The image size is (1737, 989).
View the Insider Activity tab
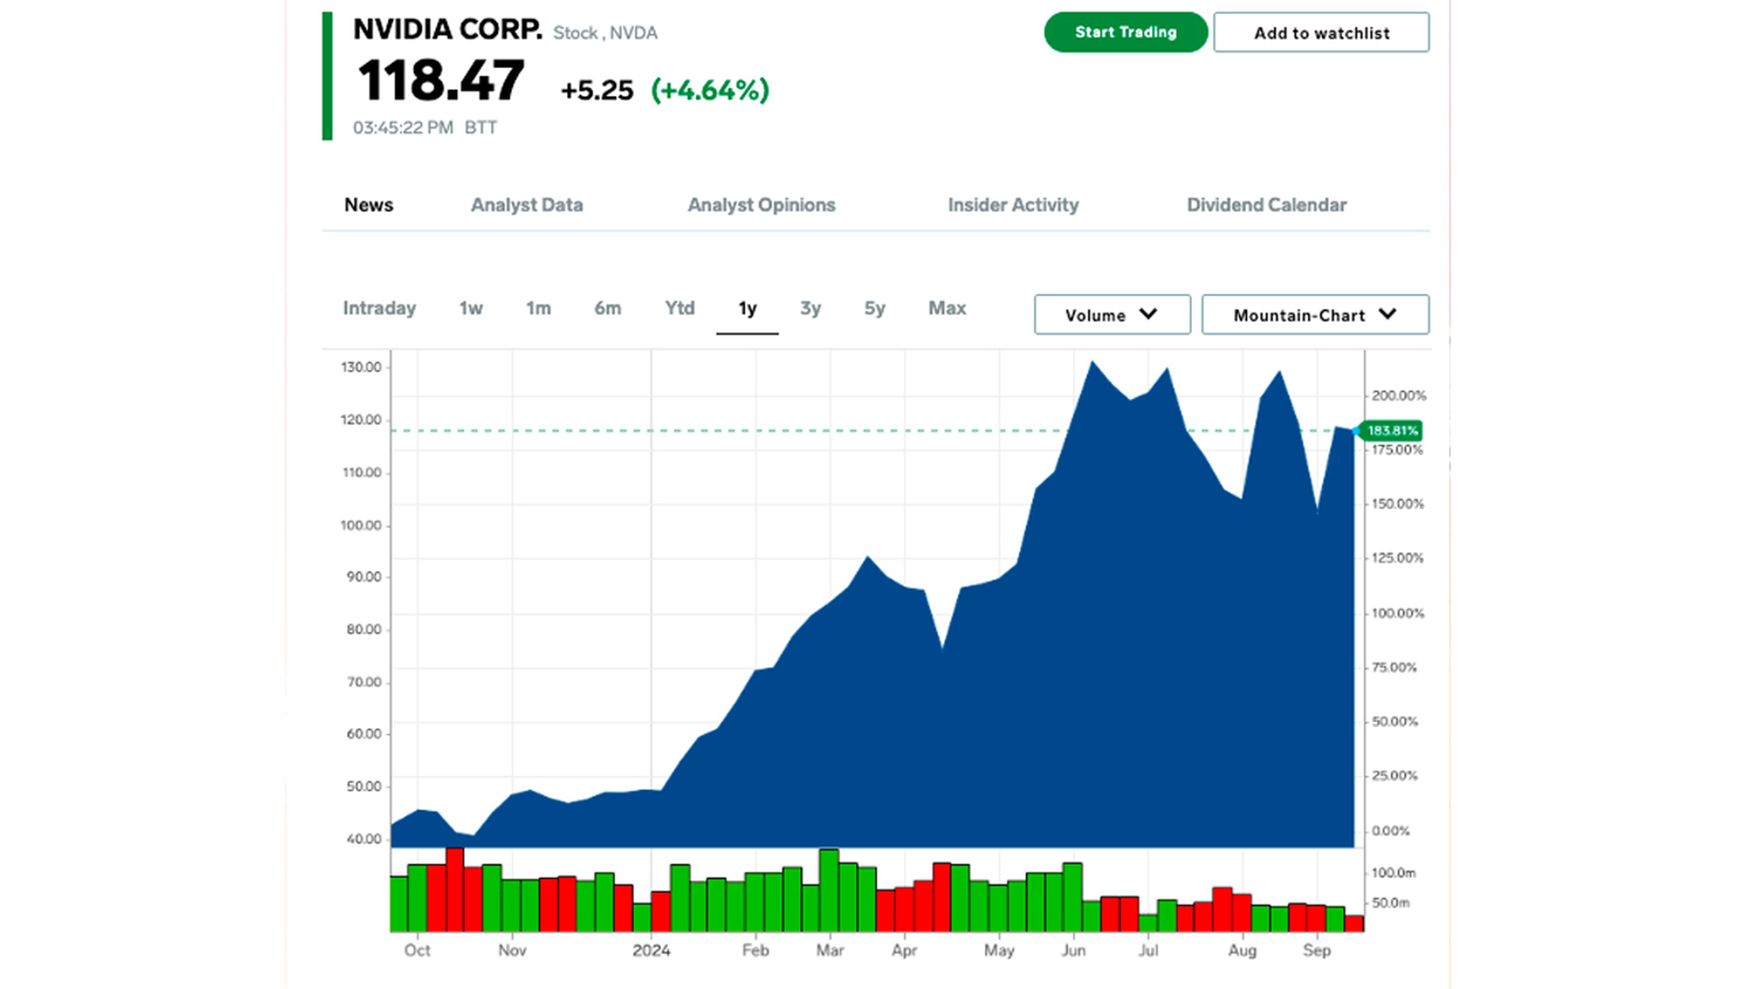tap(1013, 205)
